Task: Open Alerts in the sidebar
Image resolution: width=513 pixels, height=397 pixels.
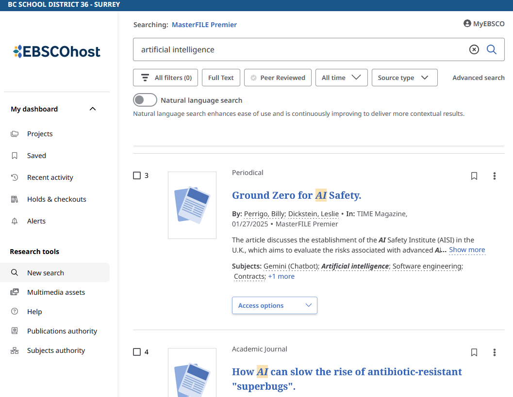Action: (36, 221)
